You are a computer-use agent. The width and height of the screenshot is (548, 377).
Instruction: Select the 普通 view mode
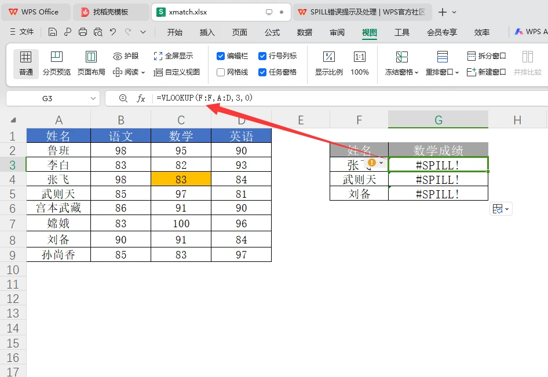(26, 63)
